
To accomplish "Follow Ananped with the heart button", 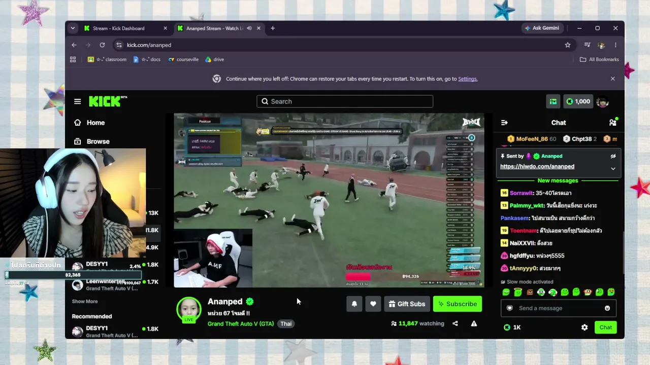I will 373,304.
